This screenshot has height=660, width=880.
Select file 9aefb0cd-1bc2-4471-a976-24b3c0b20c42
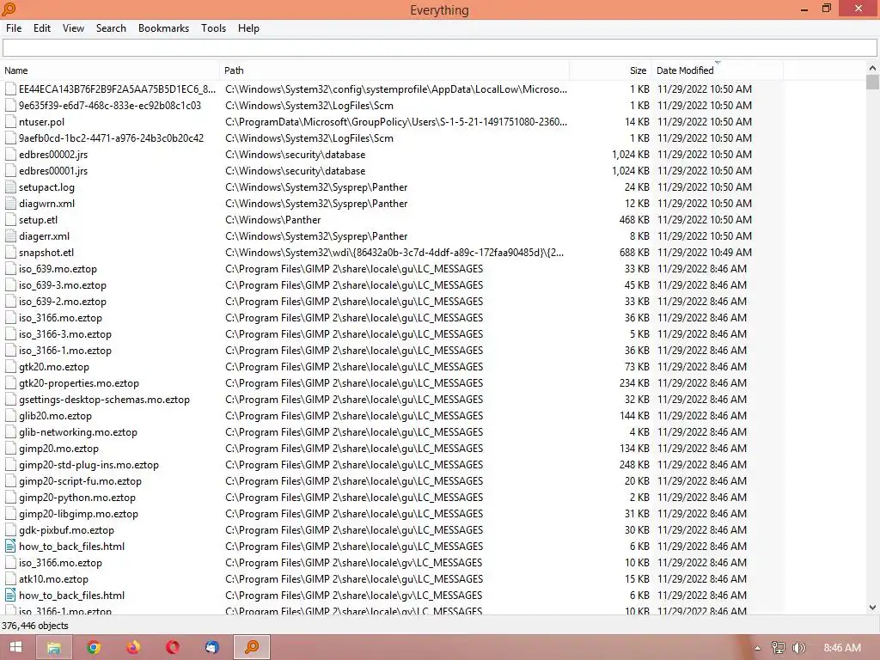coord(111,138)
